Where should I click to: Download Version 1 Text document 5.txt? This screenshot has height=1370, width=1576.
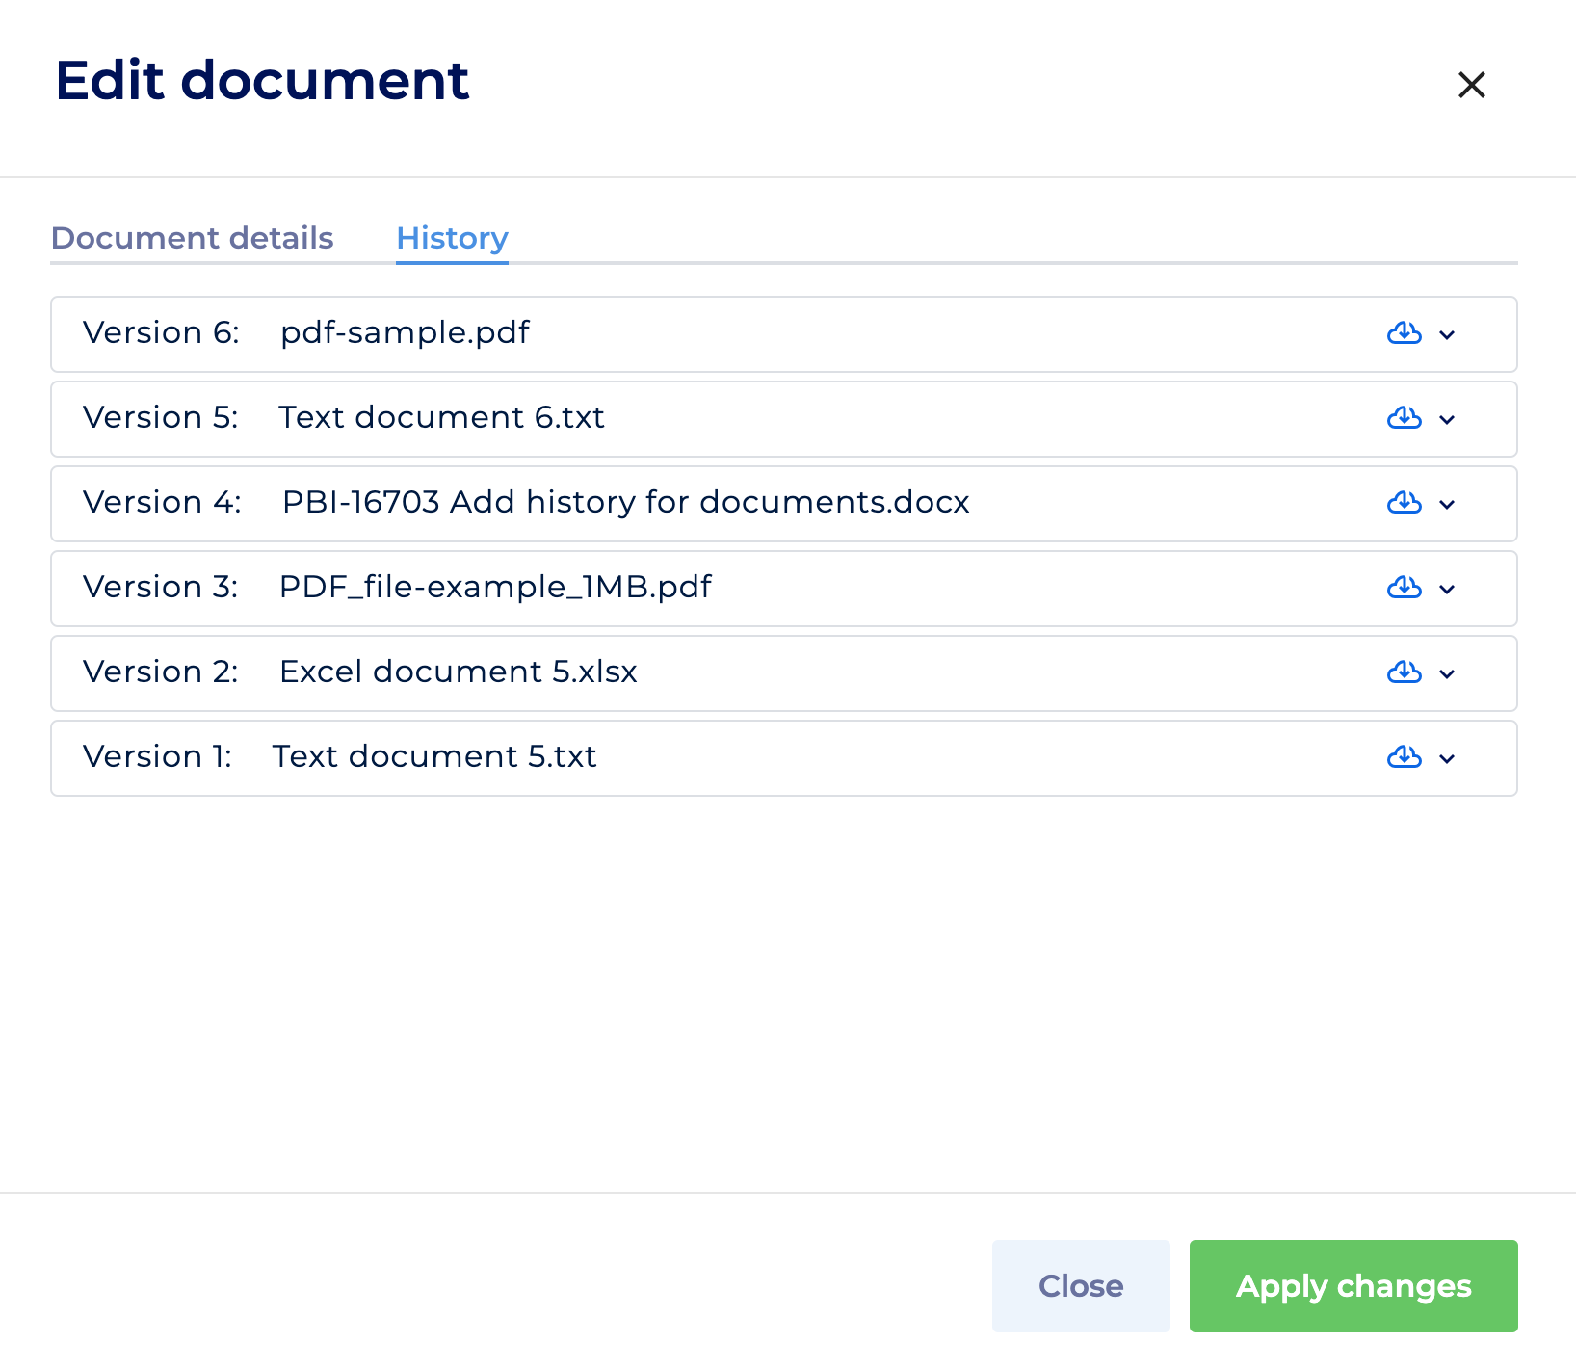(x=1404, y=757)
